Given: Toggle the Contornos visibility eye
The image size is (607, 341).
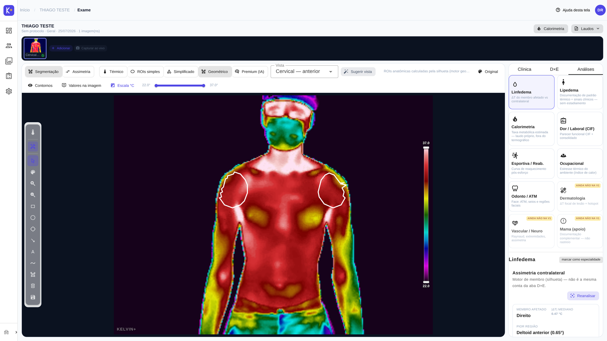Looking at the screenshot, I should pos(40,86).
